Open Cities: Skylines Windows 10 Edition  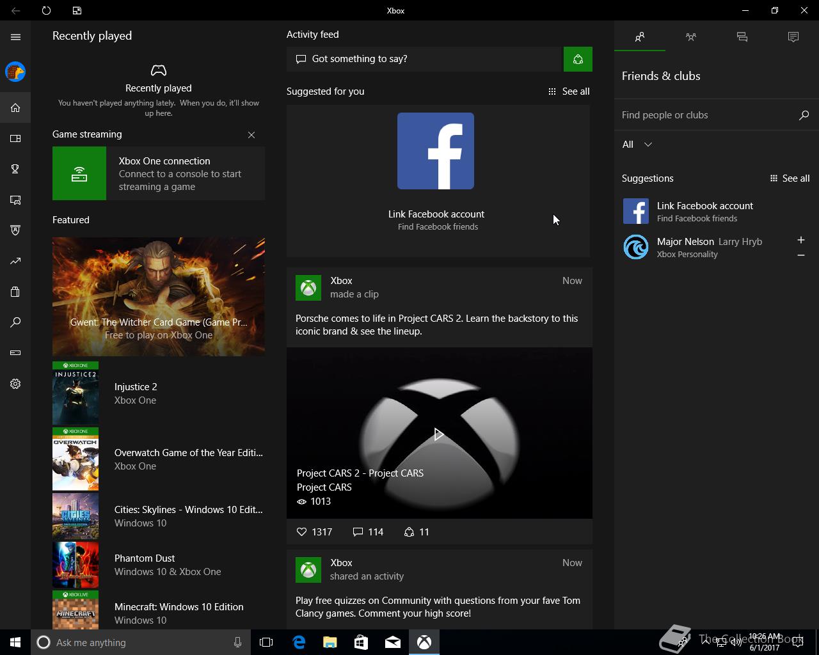159,516
